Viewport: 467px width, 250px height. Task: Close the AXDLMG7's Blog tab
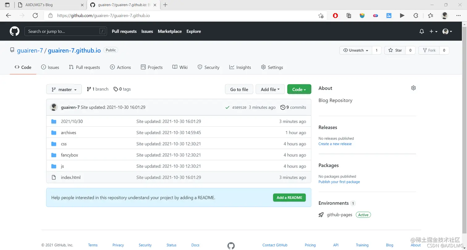(x=82, y=5)
